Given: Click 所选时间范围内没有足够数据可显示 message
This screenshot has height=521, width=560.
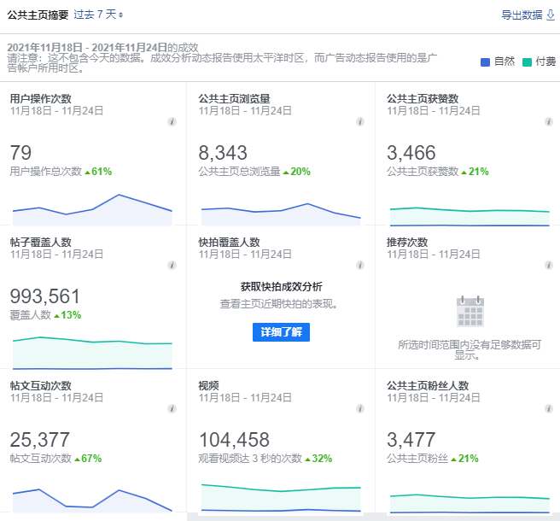Looking at the screenshot, I should 470,350.
